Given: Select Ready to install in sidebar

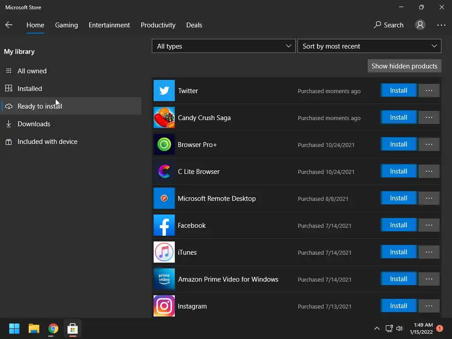Looking at the screenshot, I should pos(71,106).
